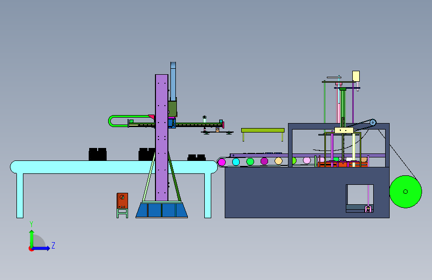Click the cream yellow box atop the tower
Viewport: 432px width, 280px height.
pyautogui.click(x=356, y=76)
